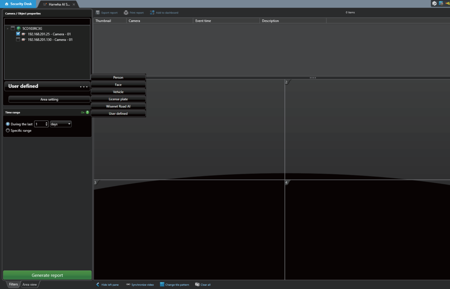Click the Synchronize video icon

tap(128, 284)
